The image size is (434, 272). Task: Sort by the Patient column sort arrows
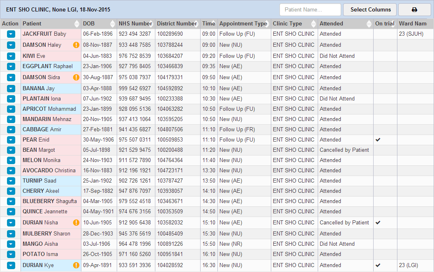click(x=76, y=24)
